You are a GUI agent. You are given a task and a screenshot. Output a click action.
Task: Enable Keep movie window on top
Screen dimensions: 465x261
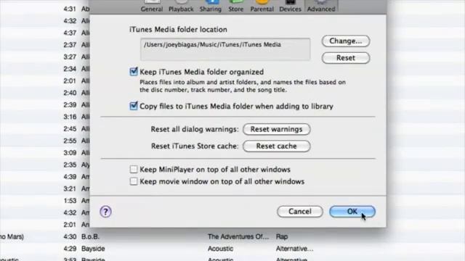[134, 181]
